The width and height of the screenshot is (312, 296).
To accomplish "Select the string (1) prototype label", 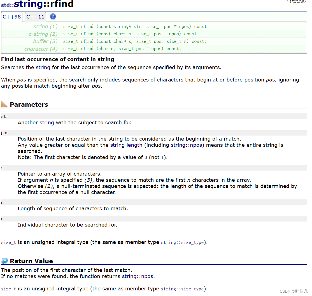I will tap(46, 26).
